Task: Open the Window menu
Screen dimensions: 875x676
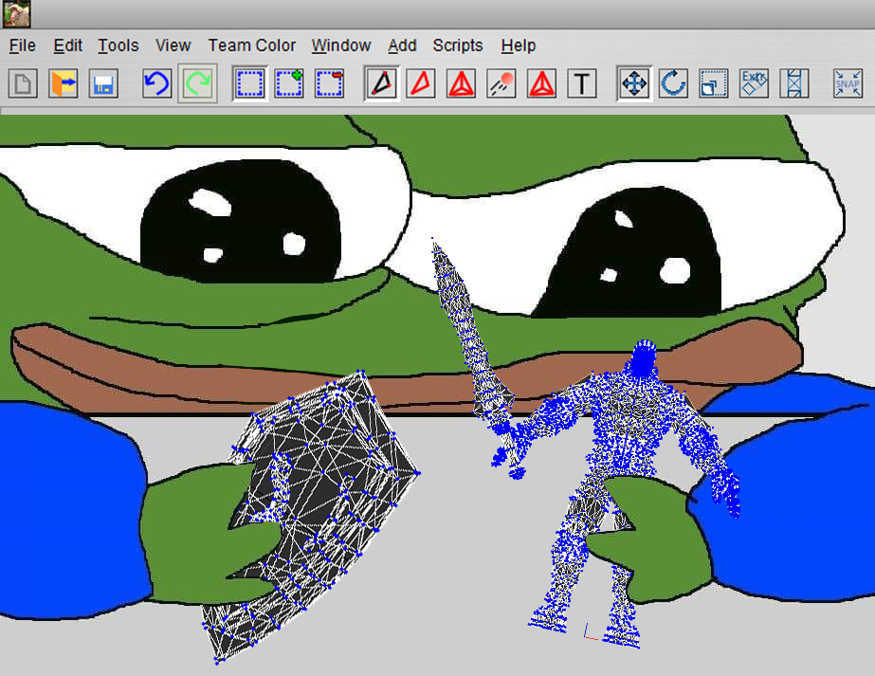Action: pos(341,46)
